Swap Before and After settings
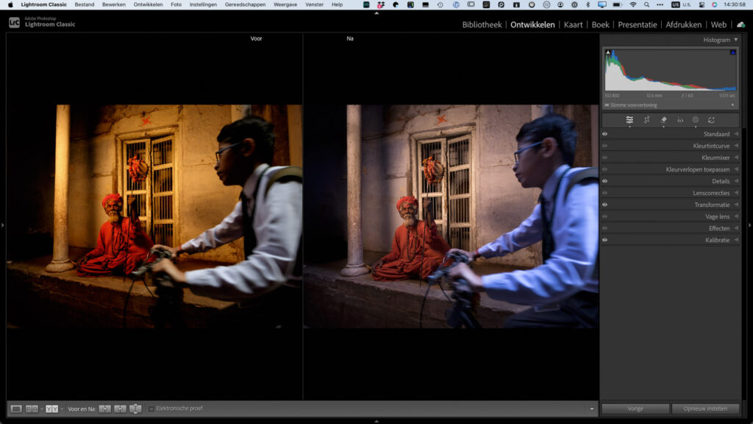Viewport: 753px width, 424px height. [135, 409]
